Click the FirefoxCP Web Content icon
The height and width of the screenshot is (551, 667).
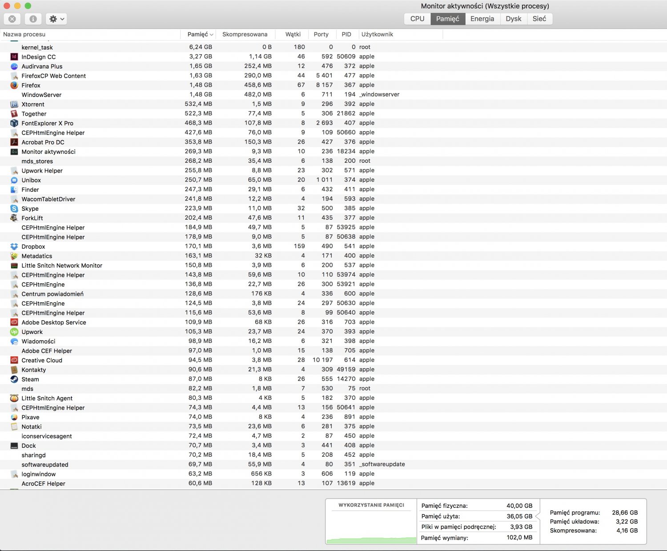pos(14,76)
